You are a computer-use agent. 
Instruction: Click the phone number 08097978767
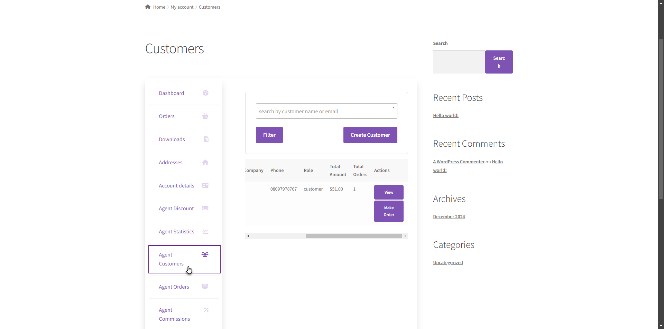[284, 189]
